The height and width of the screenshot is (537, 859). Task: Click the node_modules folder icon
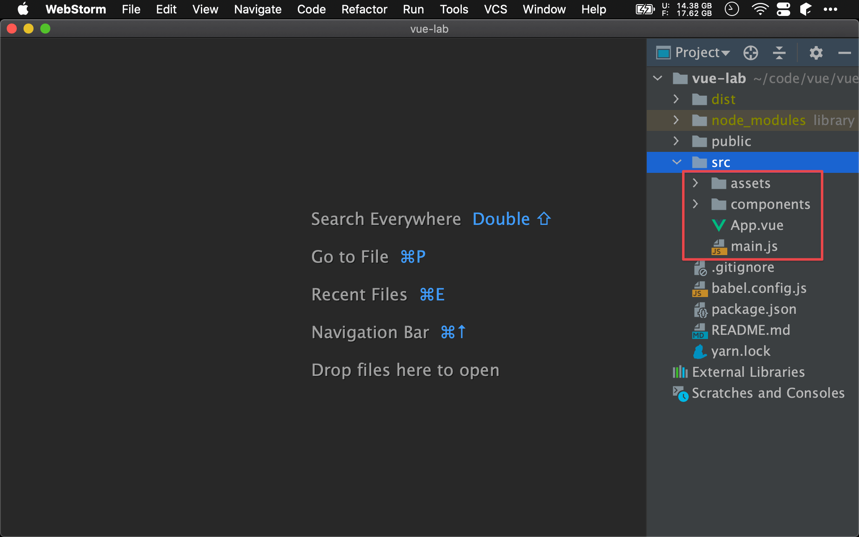699,120
